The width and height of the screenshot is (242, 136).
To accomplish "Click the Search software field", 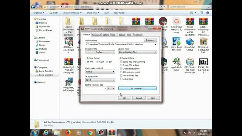I will [x=190, y=7].
